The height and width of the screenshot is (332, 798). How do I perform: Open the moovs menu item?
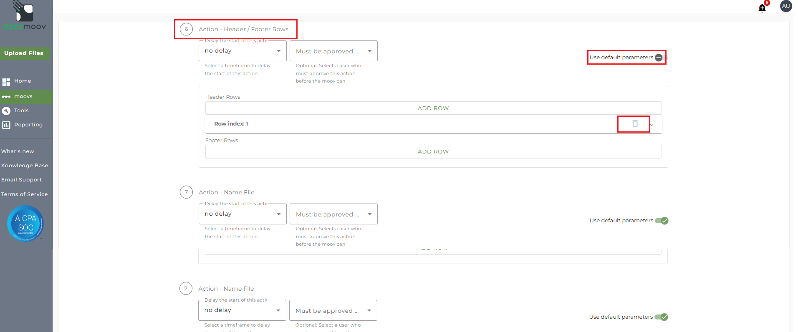point(23,96)
